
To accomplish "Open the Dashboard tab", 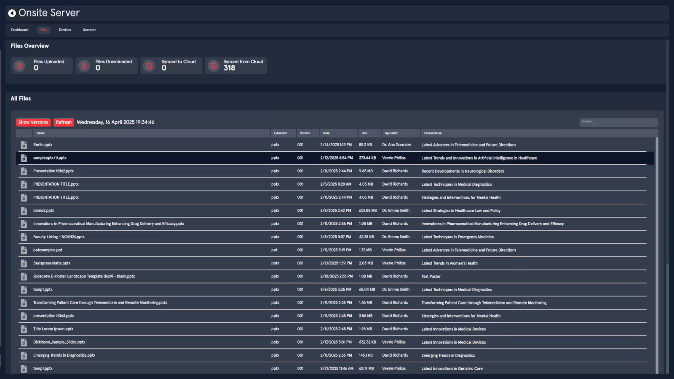I will tap(20, 30).
